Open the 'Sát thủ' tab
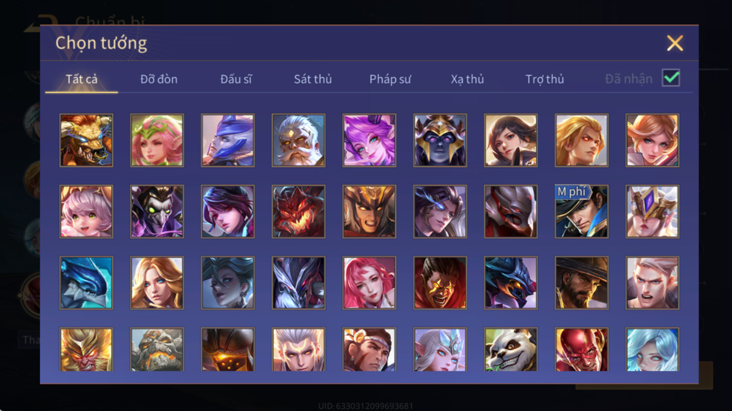The width and height of the screenshot is (732, 411). 313,79
